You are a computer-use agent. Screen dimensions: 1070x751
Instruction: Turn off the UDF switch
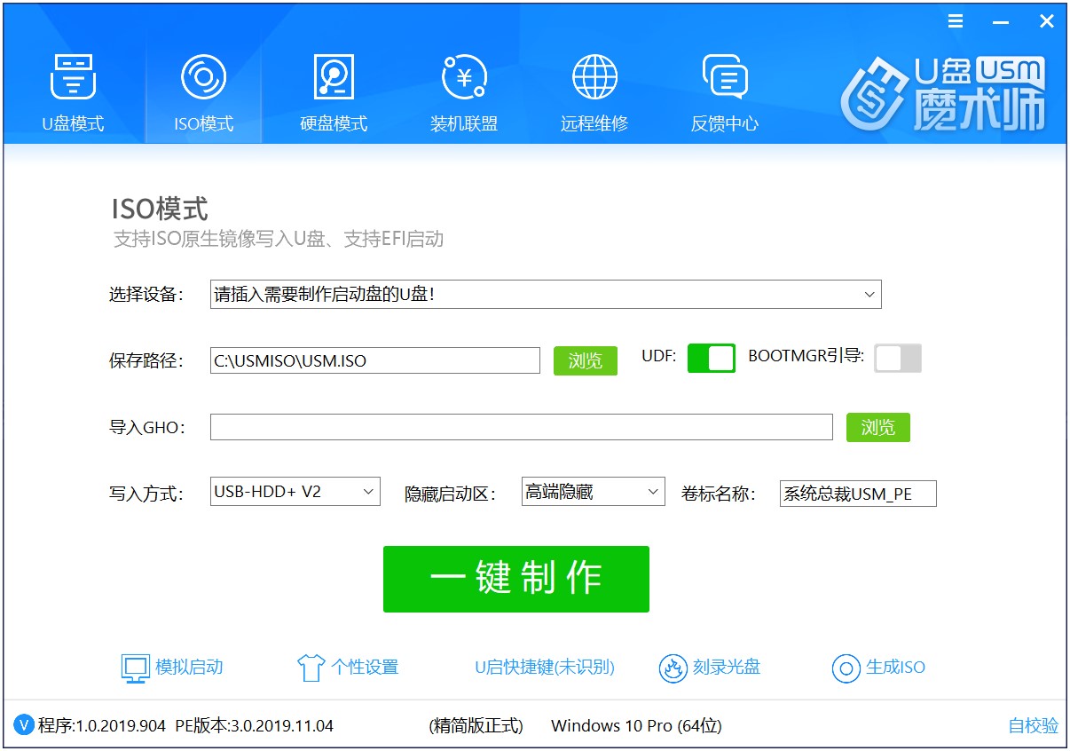[x=712, y=358]
